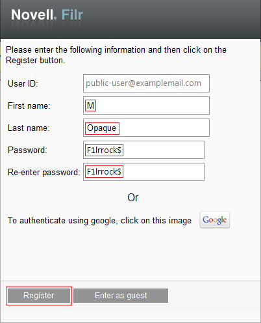
Task: Focus the Re-enter password input field
Action: [x=143, y=172]
